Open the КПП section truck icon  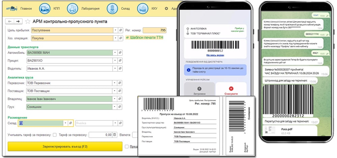(45, 9)
